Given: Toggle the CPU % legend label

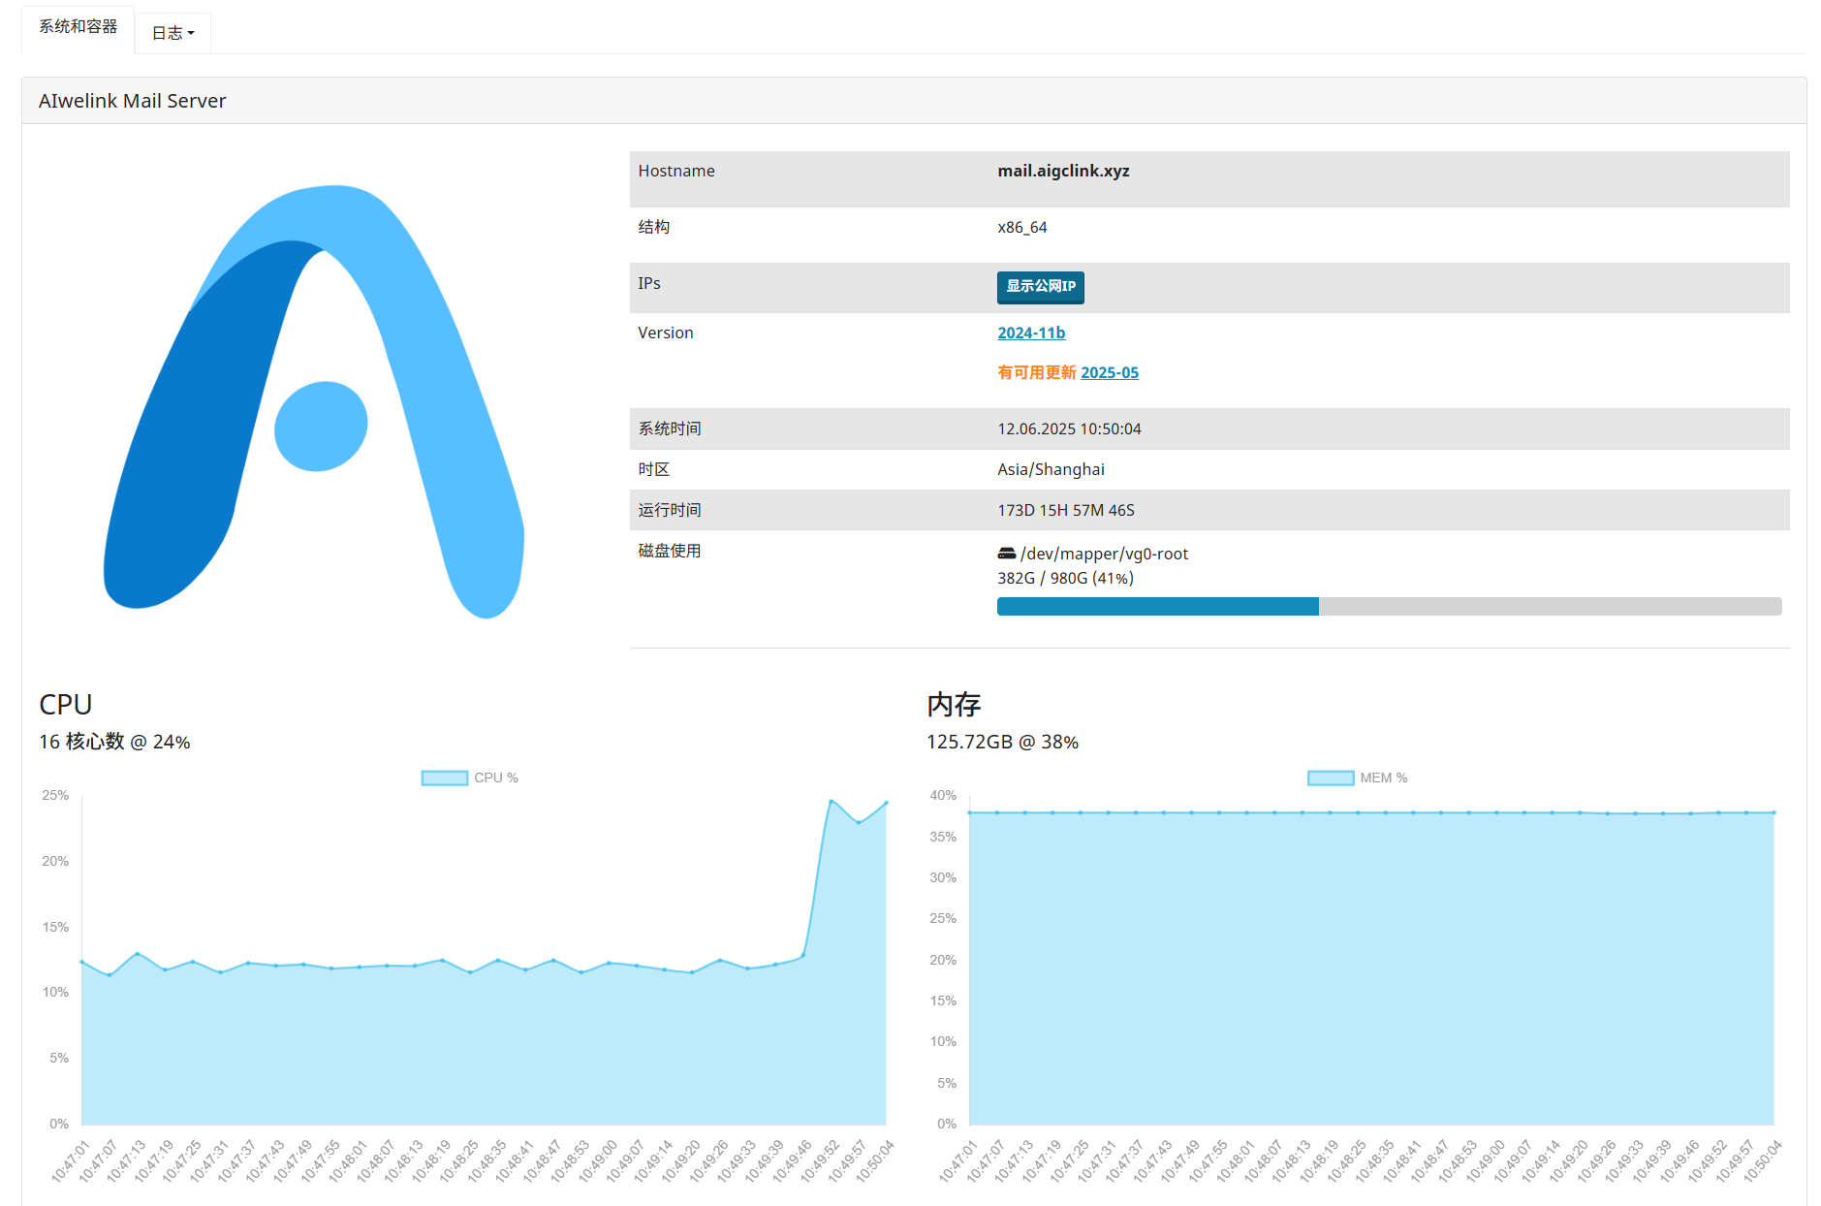Looking at the screenshot, I should tap(495, 778).
